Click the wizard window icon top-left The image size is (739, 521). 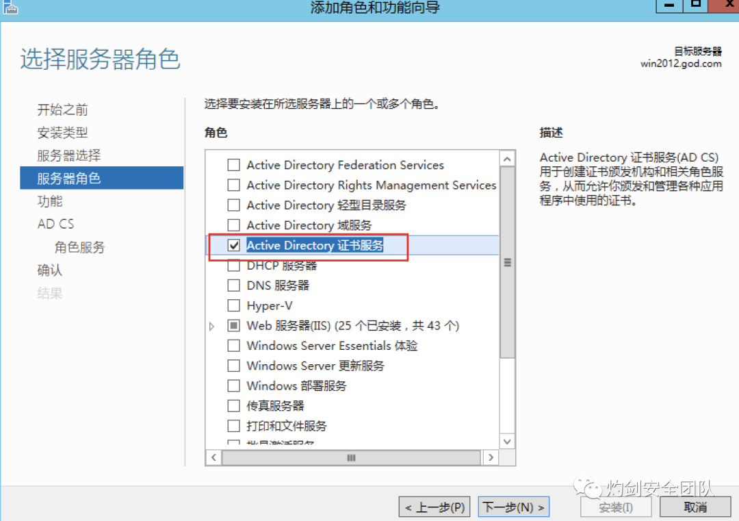point(11,8)
